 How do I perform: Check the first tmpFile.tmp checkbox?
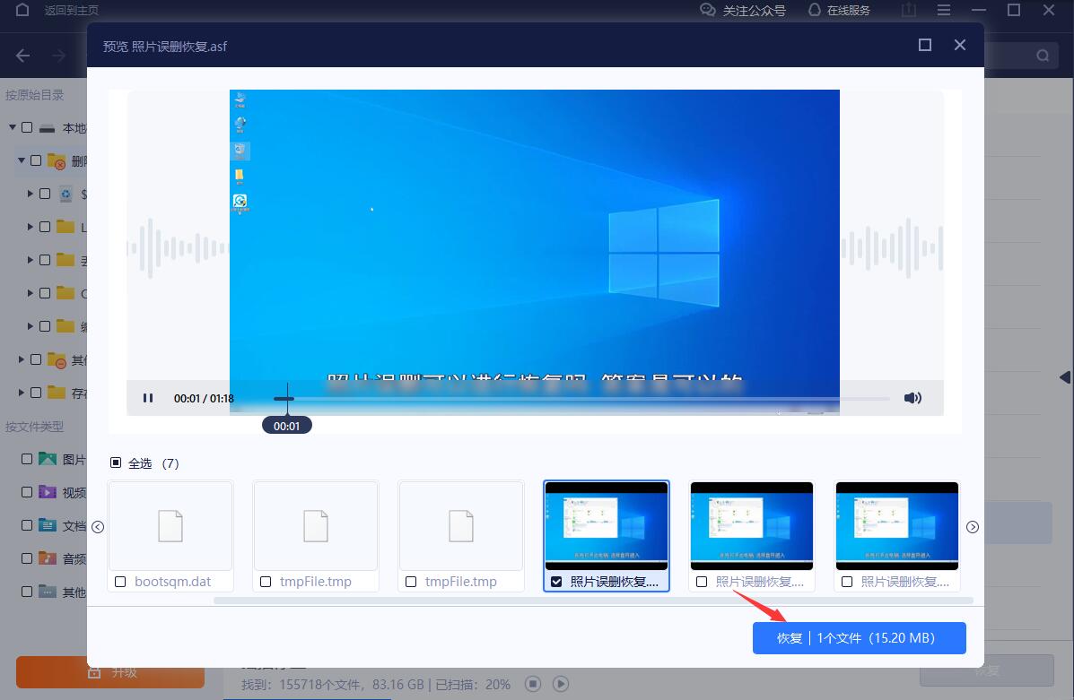(x=266, y=582)
